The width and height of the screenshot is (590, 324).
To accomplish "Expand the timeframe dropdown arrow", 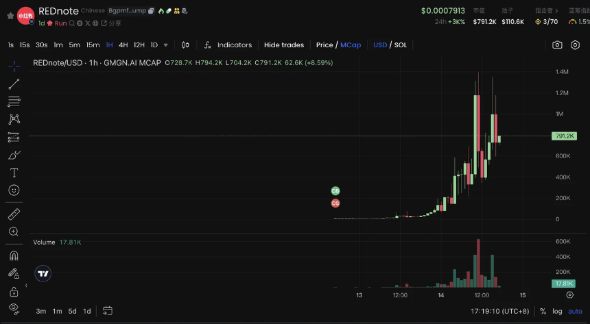I will coord(165,45).
